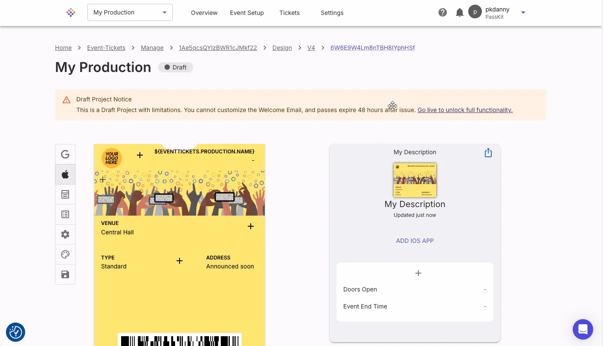603x346 pixels.
Task: Add field between Type and Address
Action: pos(180,261)
